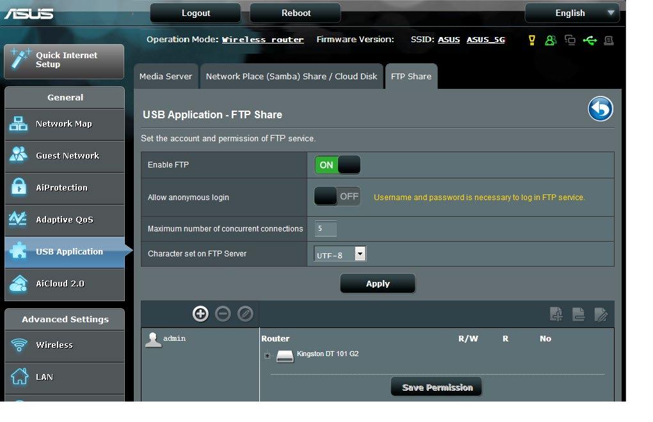This screenshot has height=422, width=653.
Task: Open AiCloud 2.0 page
Action: pyautogui.click(x=65, y=285)
